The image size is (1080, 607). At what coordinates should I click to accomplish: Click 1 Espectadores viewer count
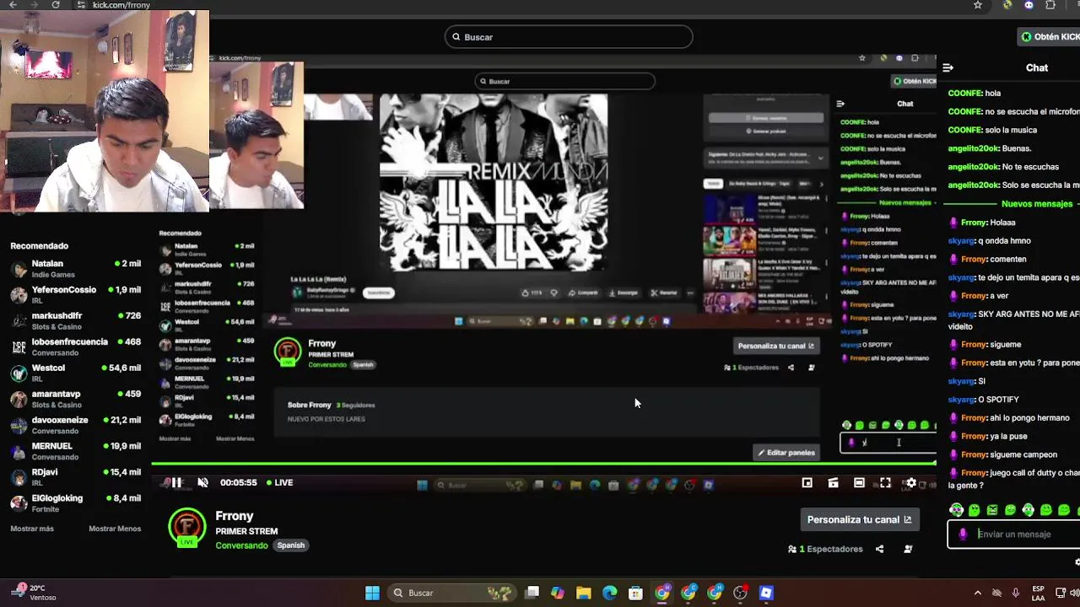[x=825, y=549]
